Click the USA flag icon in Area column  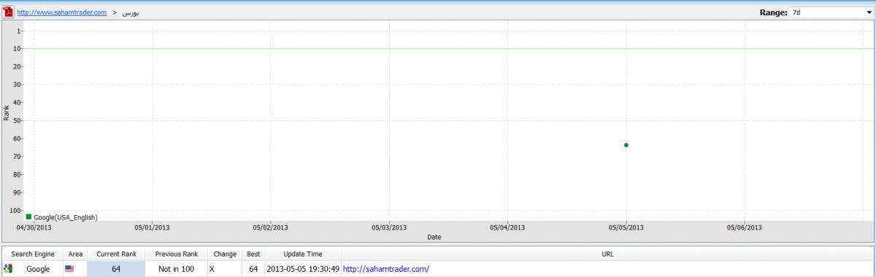(x=69, y=269)
